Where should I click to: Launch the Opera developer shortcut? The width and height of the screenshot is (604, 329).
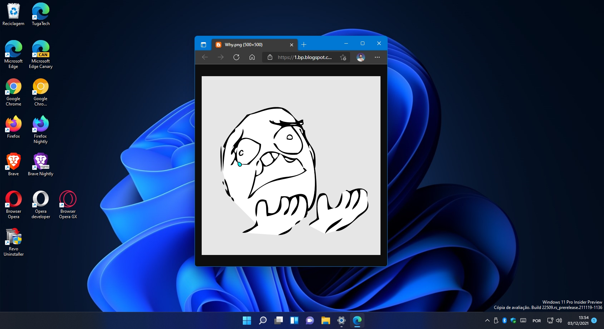(41, 205)
